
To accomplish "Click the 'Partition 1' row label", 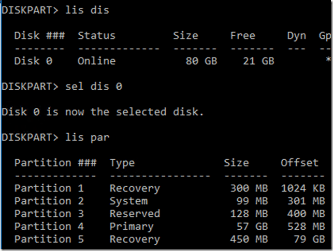I will (x=49, y=188).
